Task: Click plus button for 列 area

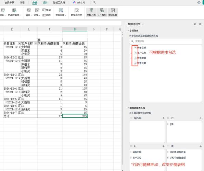Action: pyautogui.click(x=201, y=118)
